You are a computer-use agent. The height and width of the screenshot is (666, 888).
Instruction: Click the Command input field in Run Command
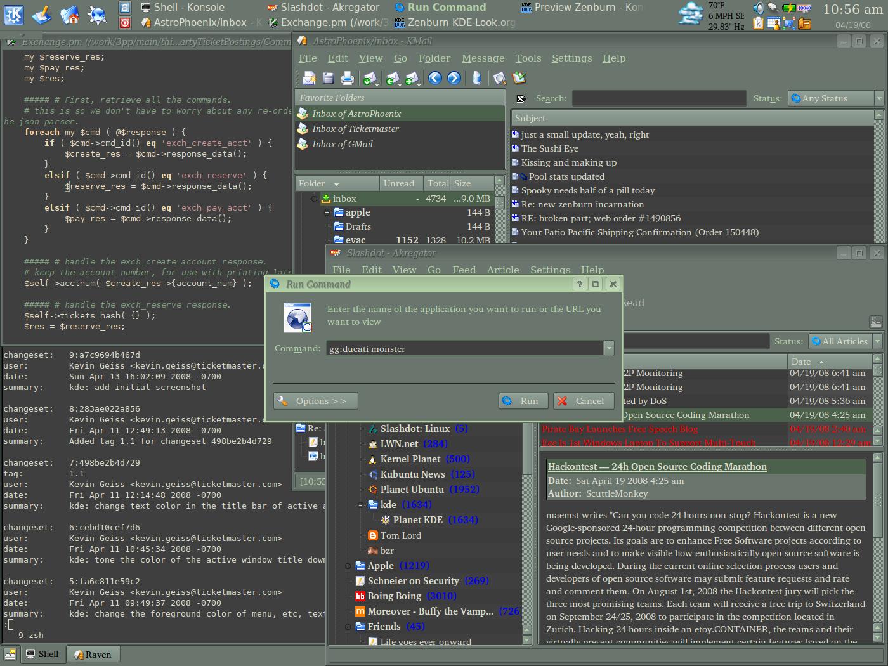pyautogui.click(x=466, y=348)
